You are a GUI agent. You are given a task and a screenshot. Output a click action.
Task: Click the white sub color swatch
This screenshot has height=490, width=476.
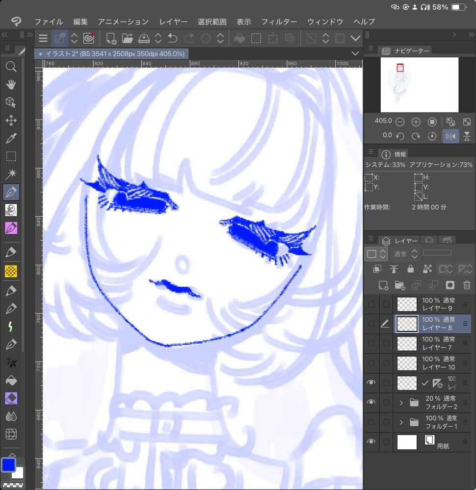(x=18, y=473)
